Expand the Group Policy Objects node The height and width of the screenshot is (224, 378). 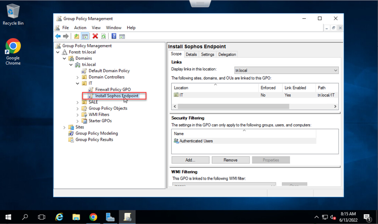(x=78, y=109)
